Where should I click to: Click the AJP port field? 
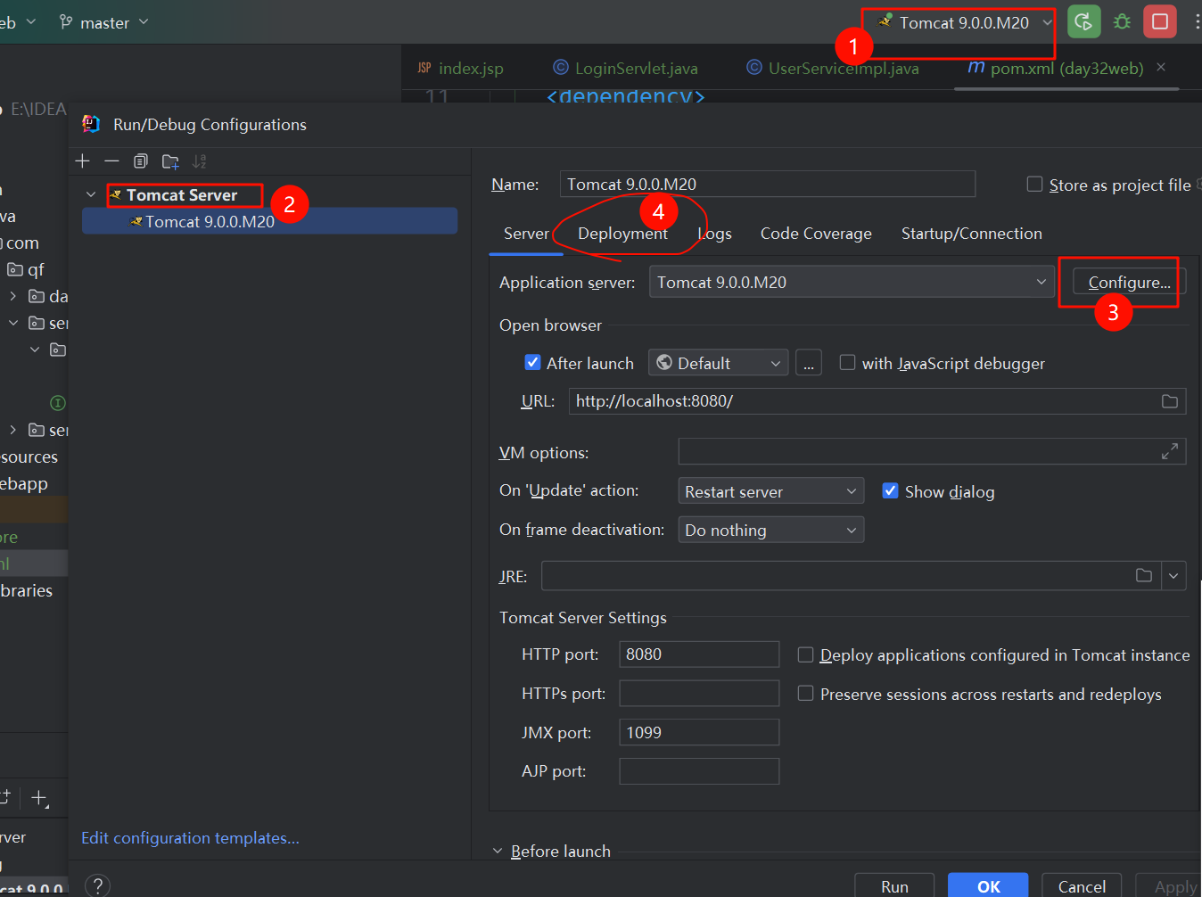coord(699,770)
